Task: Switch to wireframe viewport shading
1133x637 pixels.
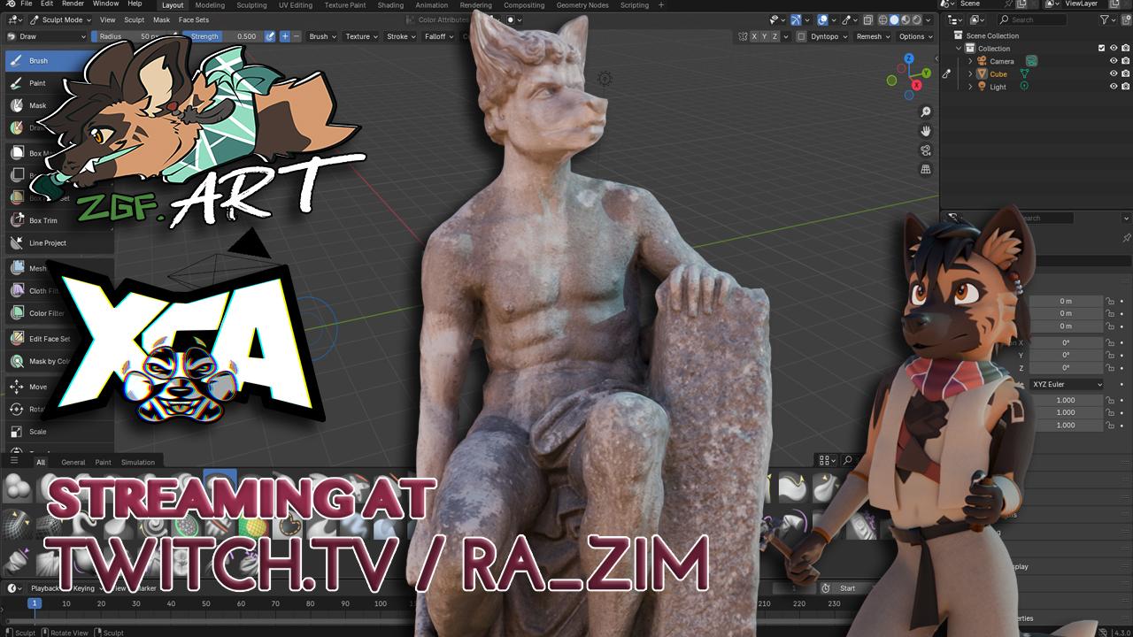Action: (x=882, y=19)
